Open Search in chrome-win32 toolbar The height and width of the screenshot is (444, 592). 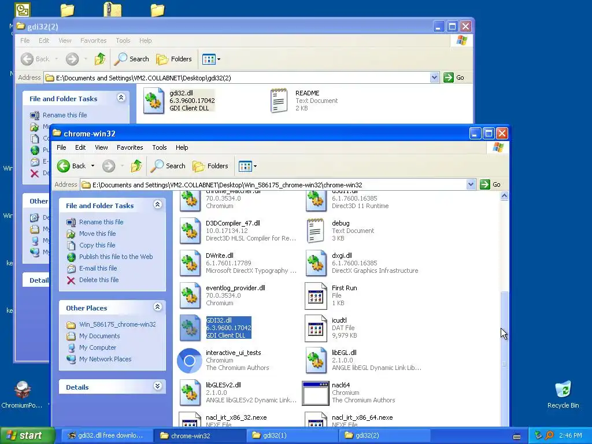[168, 166]
